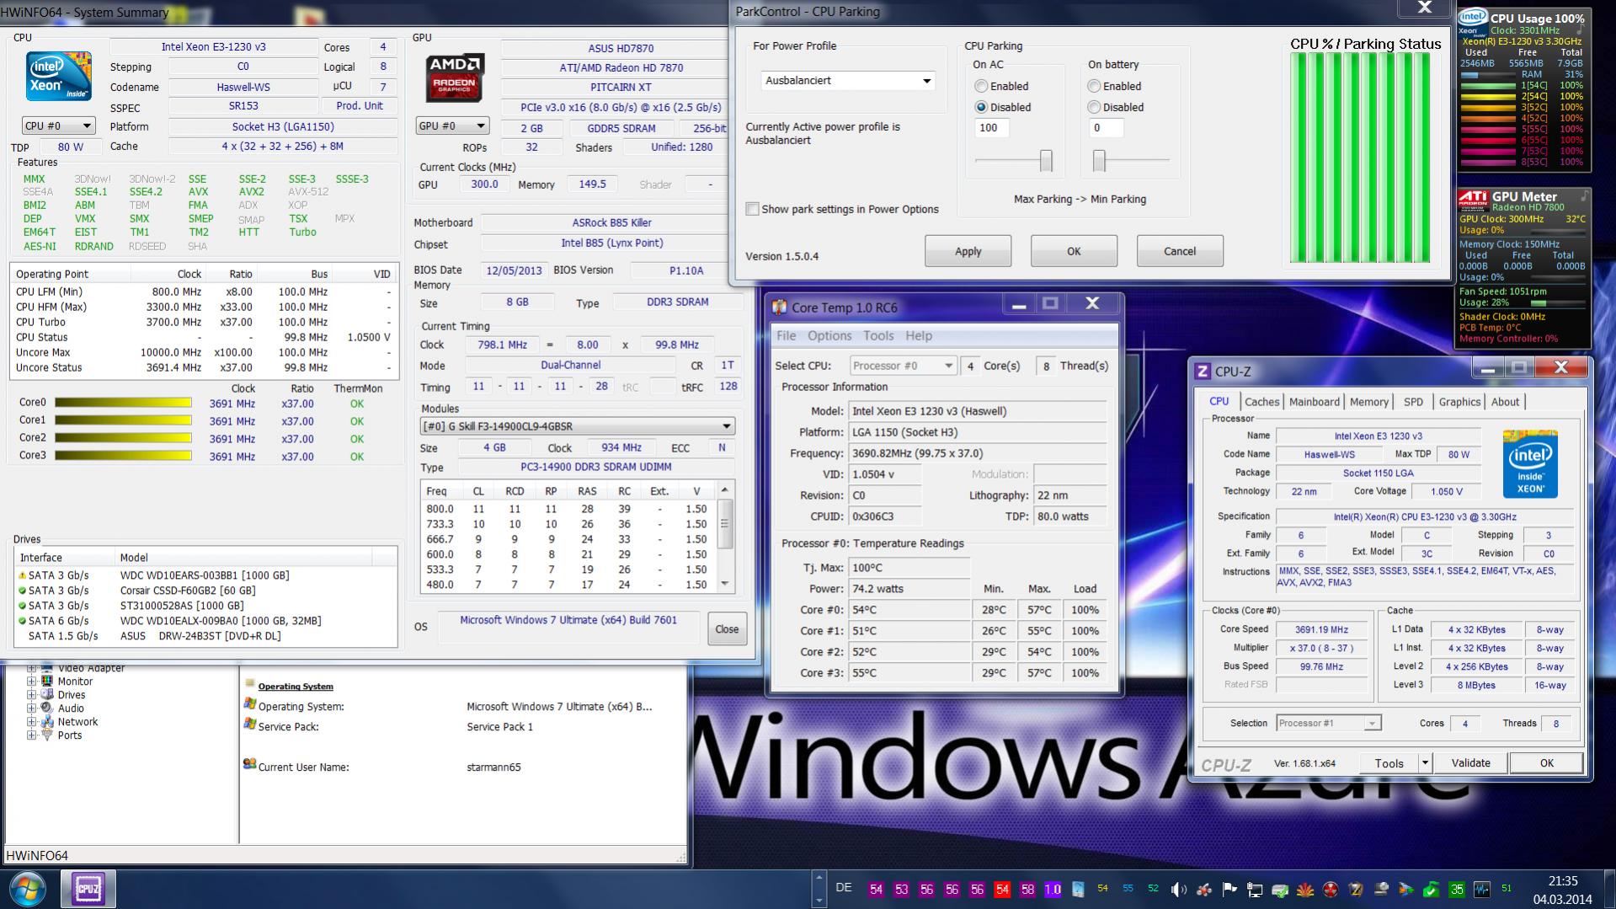The height and width of the screenshot is (909, 1616).
Task: Click the Intel Xeon logo in HWiNFO
Action: tap(59, 78)
